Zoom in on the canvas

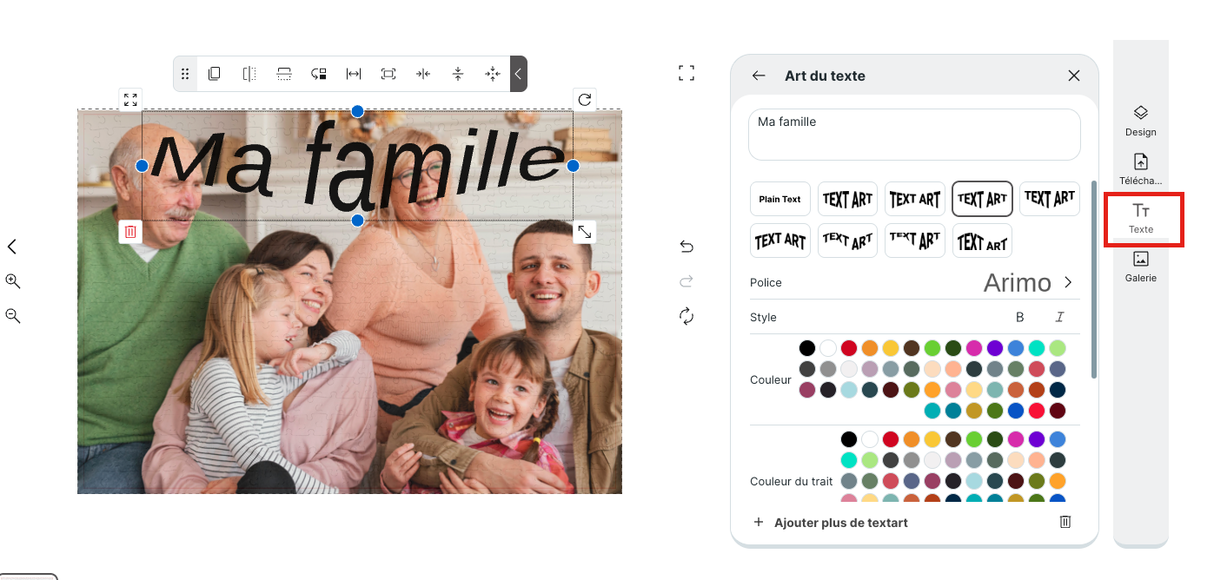point(13,281)
